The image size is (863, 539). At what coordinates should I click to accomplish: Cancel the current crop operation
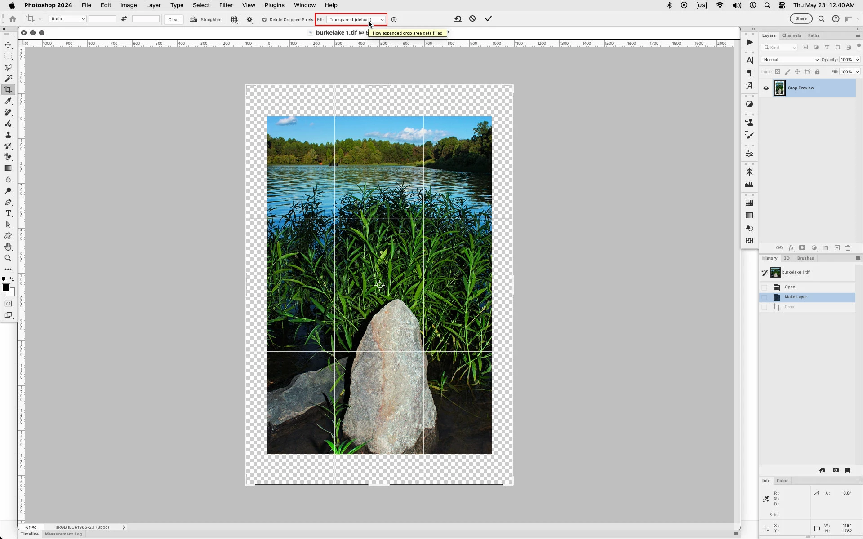(x=472, y=19)
